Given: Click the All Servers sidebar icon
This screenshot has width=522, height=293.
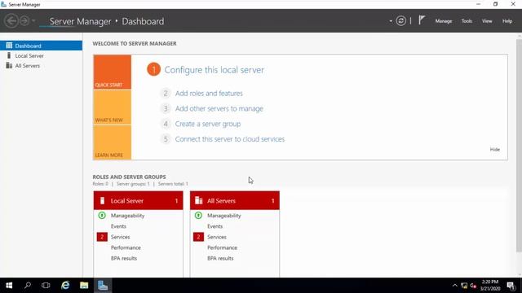Looking at the screenshot, I should coord(9,65).
